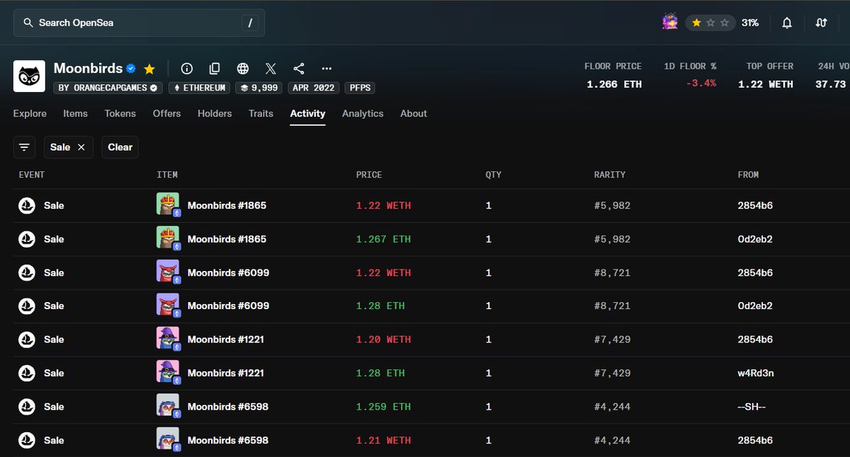This screenshot has height=457, width=850.
Task: Click the star rating progress badge
Action: (710, 23)
